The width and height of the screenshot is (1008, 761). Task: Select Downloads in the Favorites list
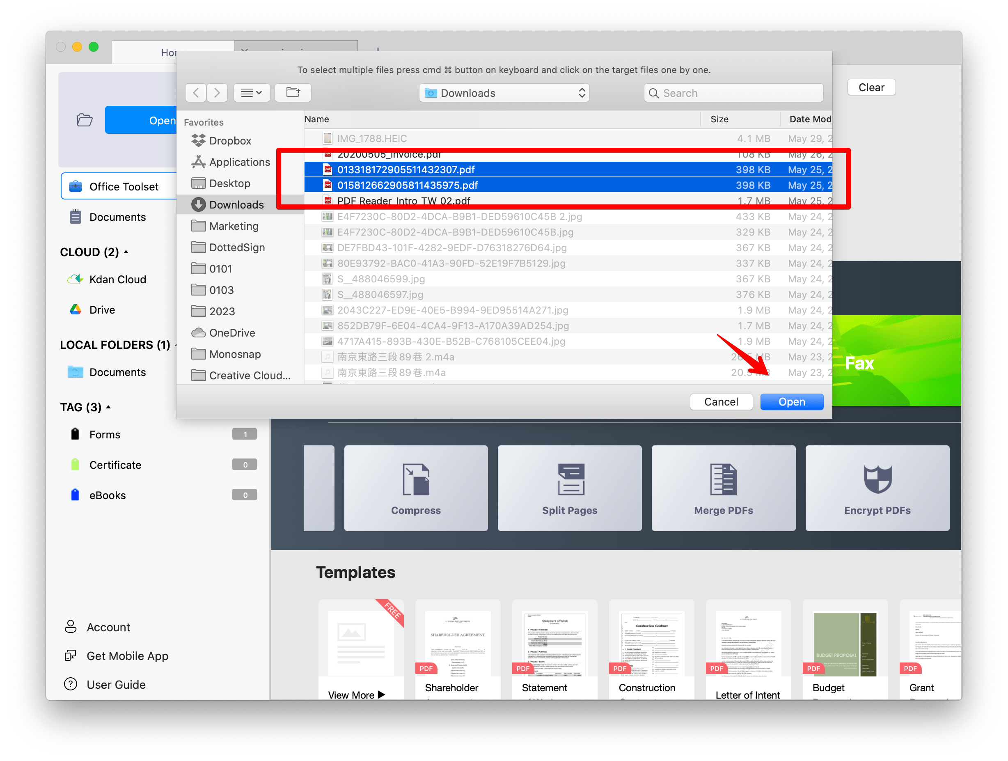pos(237,204)
